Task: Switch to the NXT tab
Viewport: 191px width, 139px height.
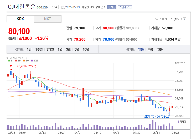Action: click(48, 19)
